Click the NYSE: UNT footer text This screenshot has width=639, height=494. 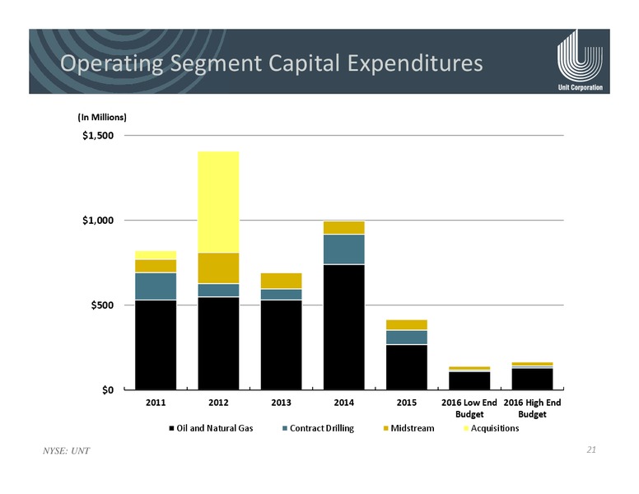66,451
